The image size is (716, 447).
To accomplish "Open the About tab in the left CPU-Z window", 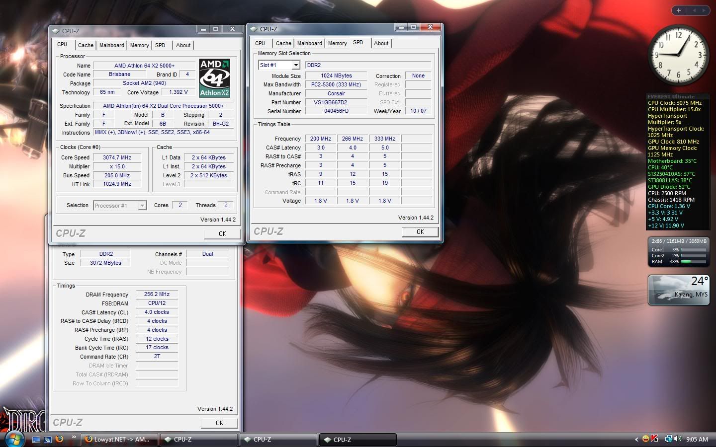I will pyautogui.click(x=183, y=45).
